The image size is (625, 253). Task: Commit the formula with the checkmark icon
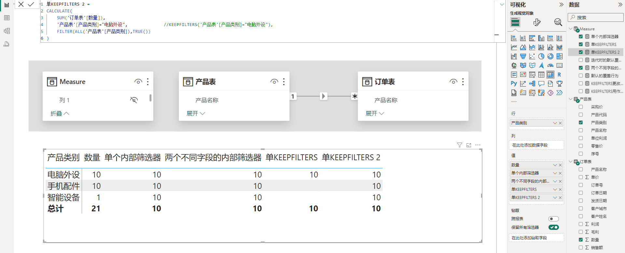[x=31, y=4]
